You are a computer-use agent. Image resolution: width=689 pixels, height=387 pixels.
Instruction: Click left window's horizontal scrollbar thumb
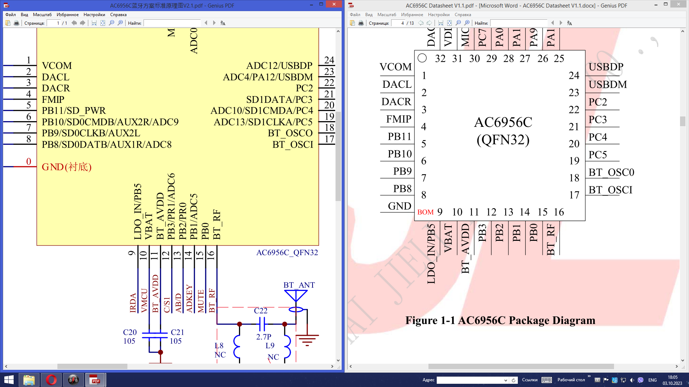pos(92,367)
